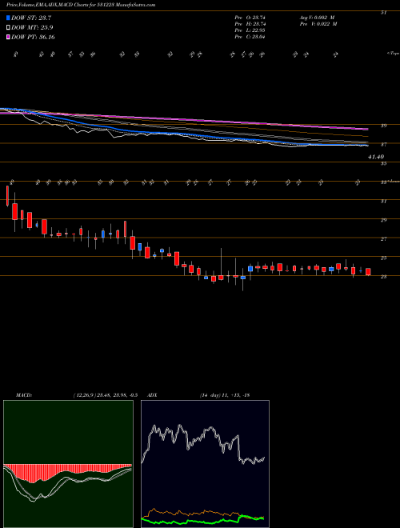Click the 'DOW MT: 25.9' legend text

[32, 28]
